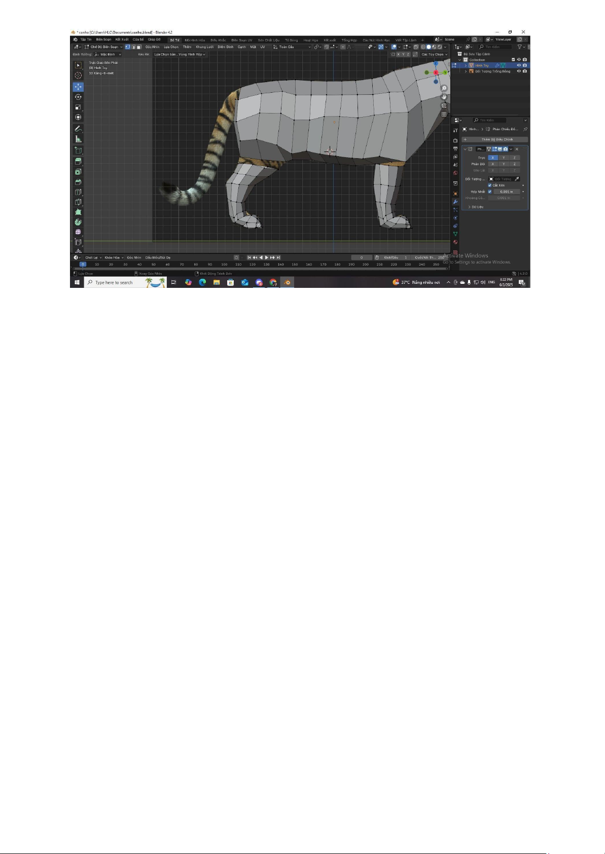The width and height of the screenshot is (605, 854).
Task: Open the Kết Xuất menu
Action: tap(122, 40)
